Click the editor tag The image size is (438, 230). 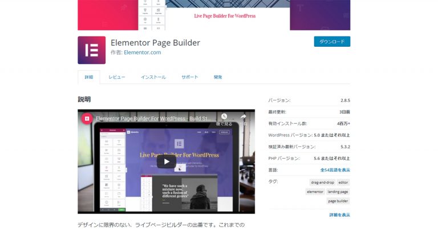click(x=343, y=182)
